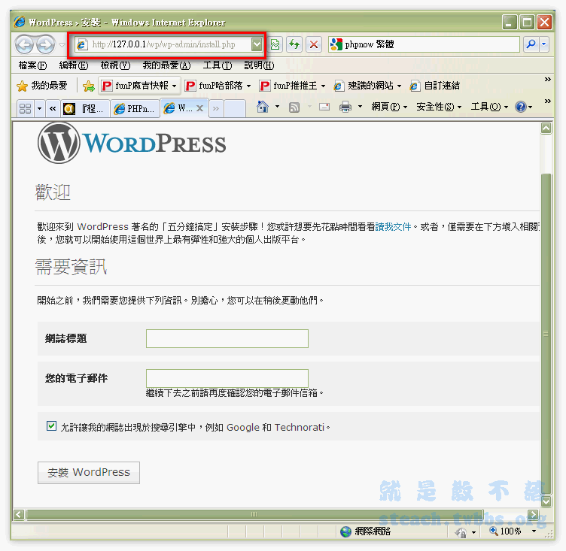Click the 安裝 WordPress button
The width and height of the screenshot is (566, 551).
89,473
